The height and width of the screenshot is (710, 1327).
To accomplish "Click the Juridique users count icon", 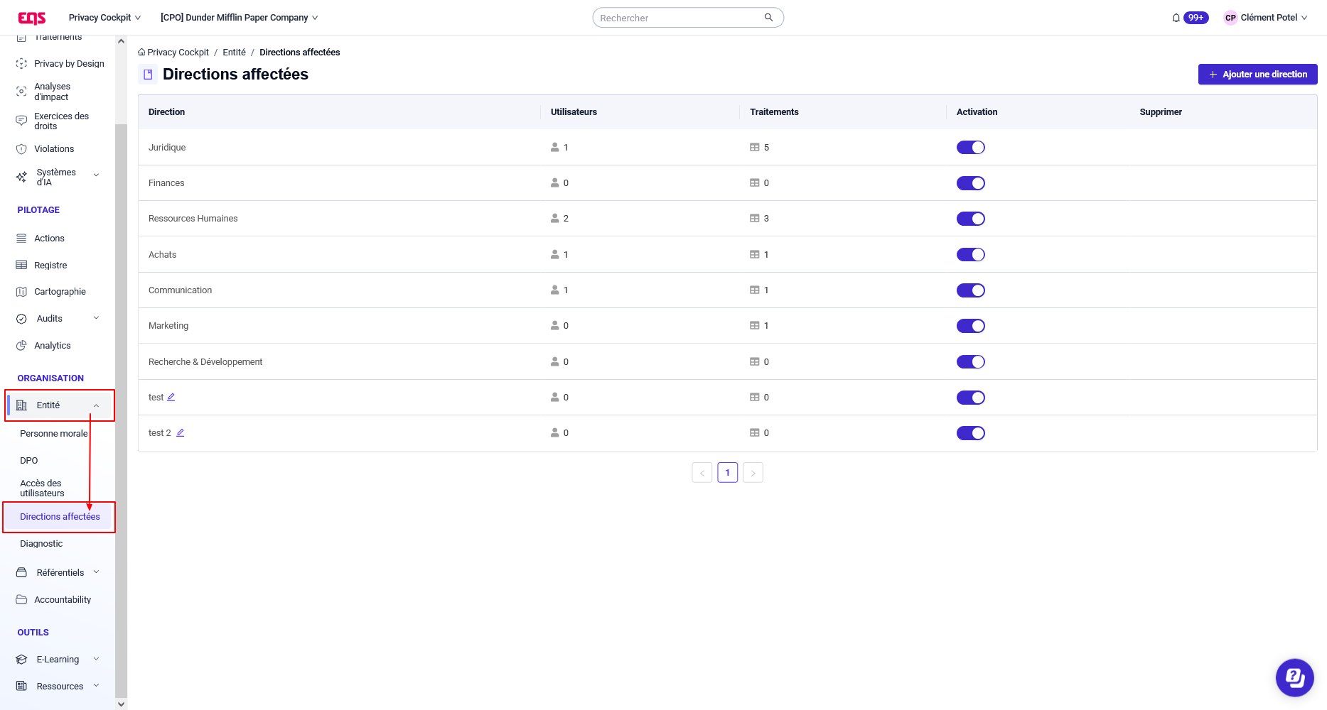I will point(555,148).
